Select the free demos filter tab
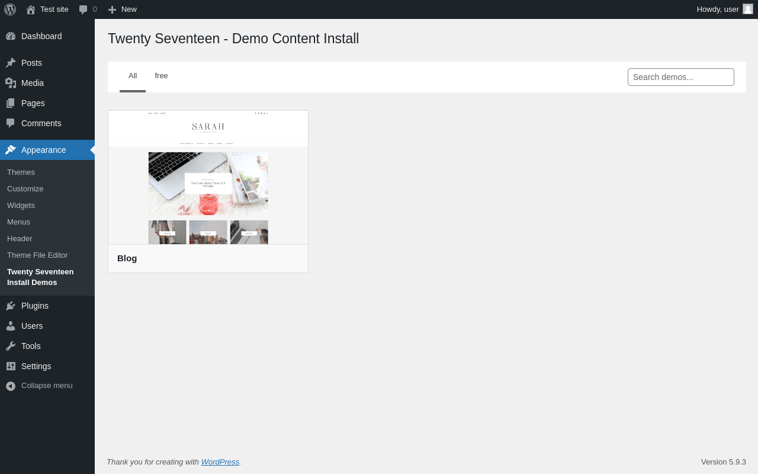 pos(161,76)
